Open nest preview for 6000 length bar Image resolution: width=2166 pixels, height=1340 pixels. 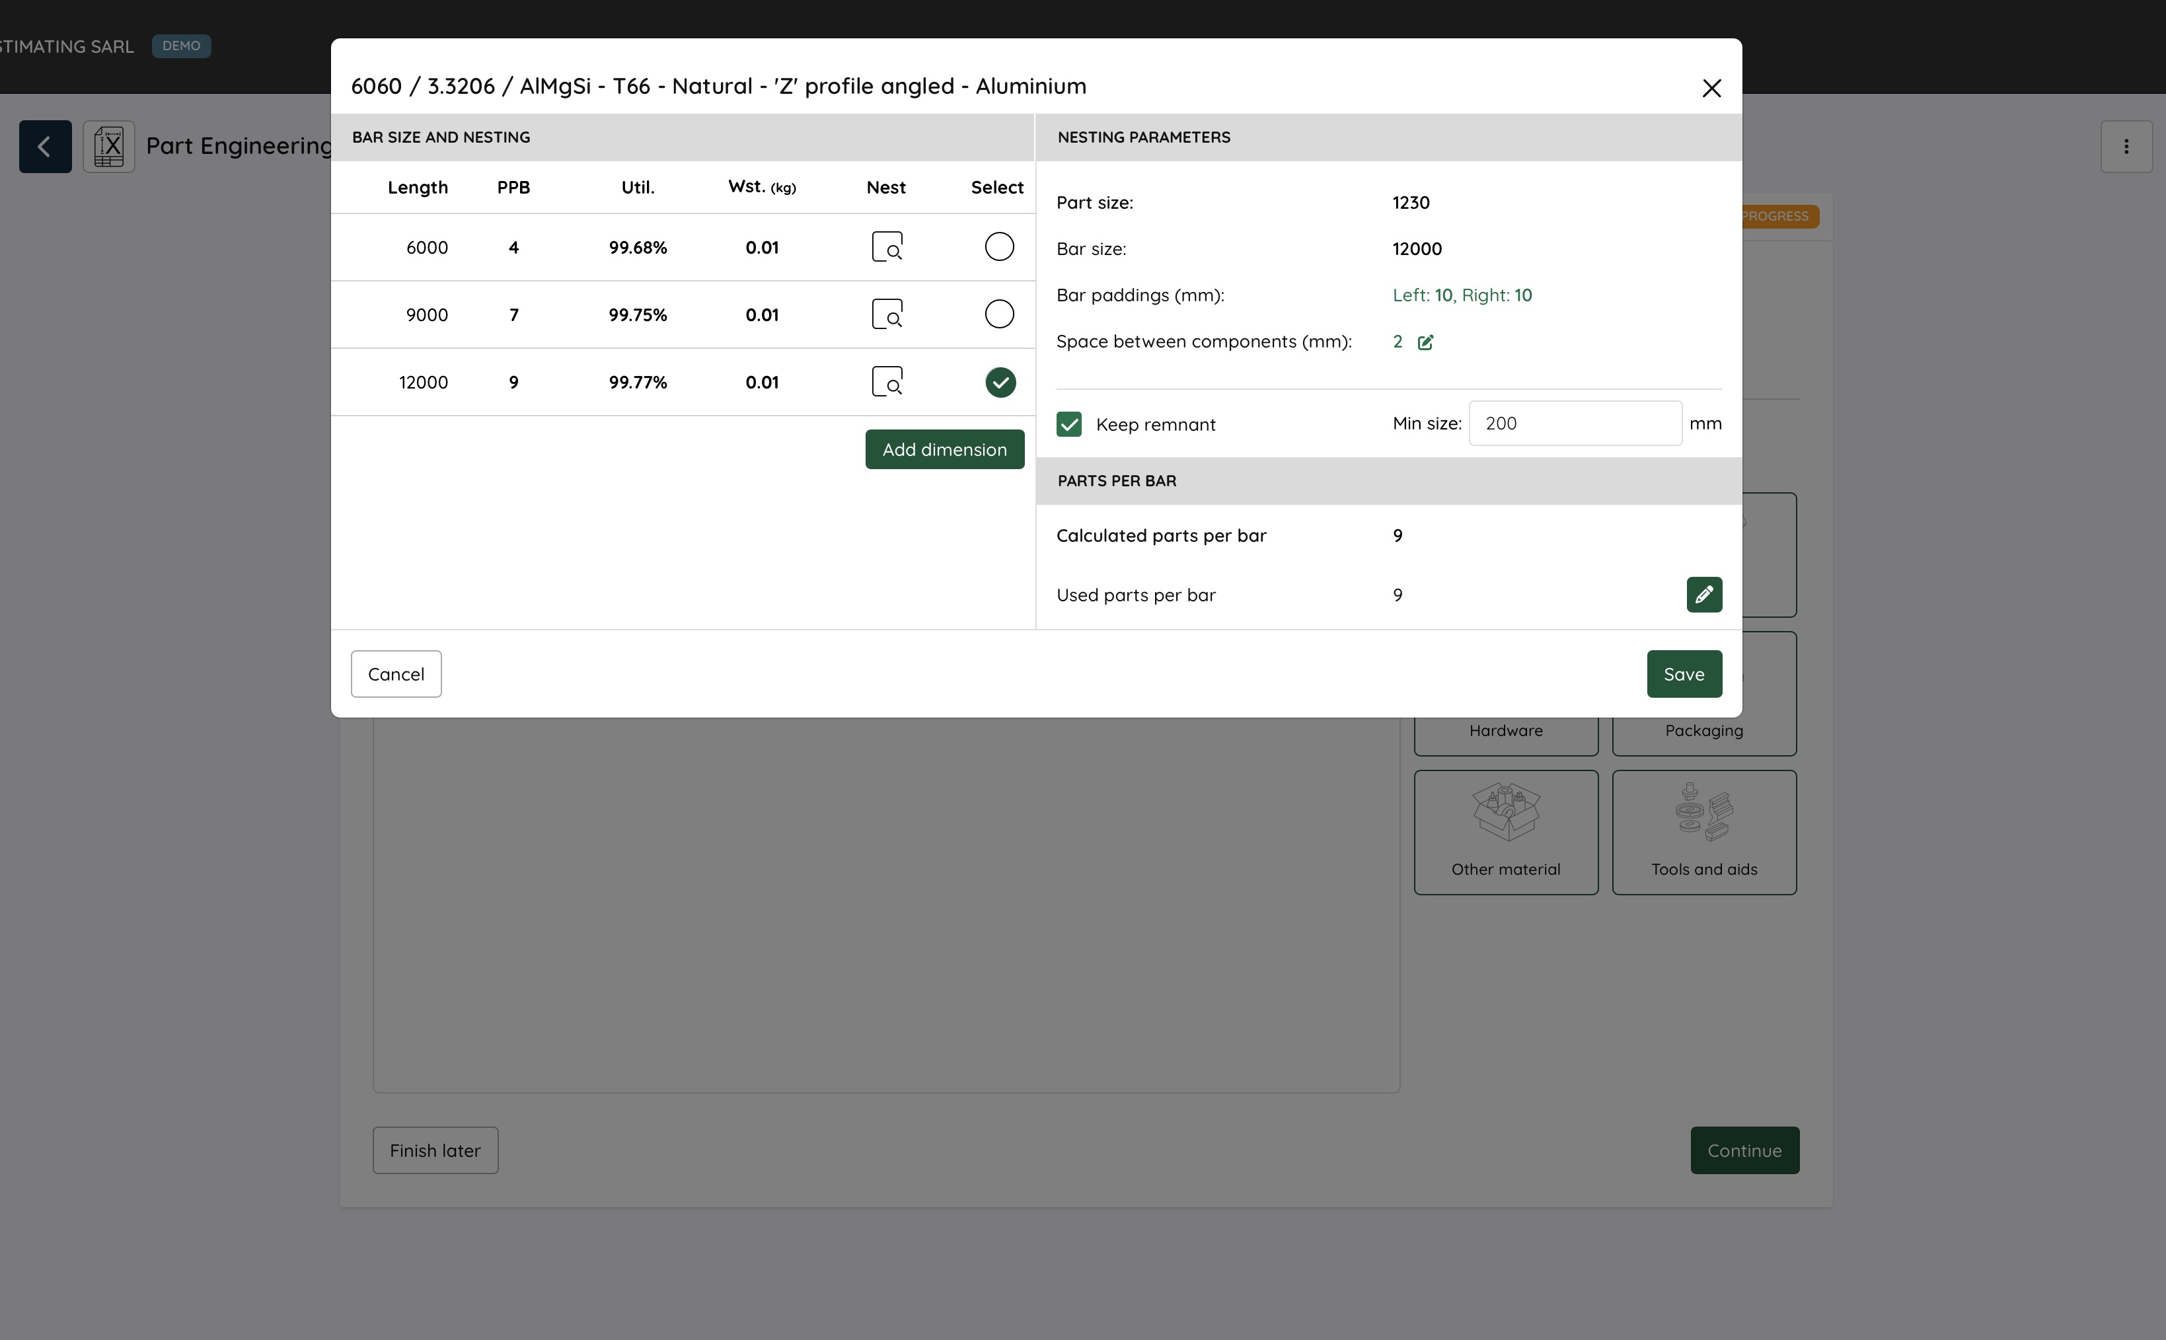pos(886,247)
